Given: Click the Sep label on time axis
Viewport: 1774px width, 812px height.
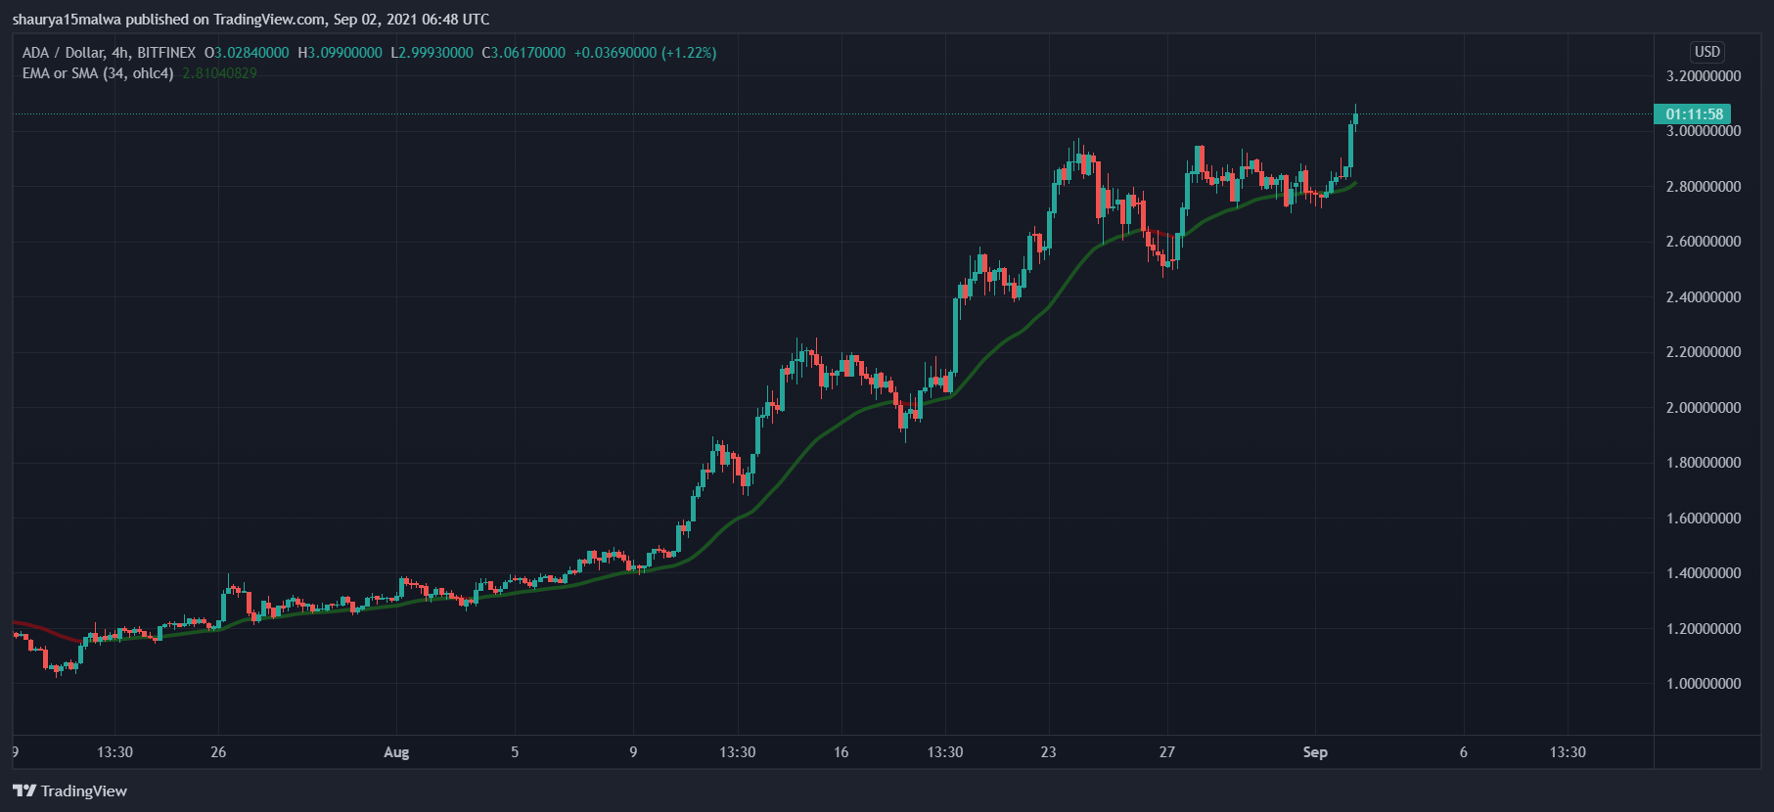Looking at the screenshot, I should point(1315,752).
